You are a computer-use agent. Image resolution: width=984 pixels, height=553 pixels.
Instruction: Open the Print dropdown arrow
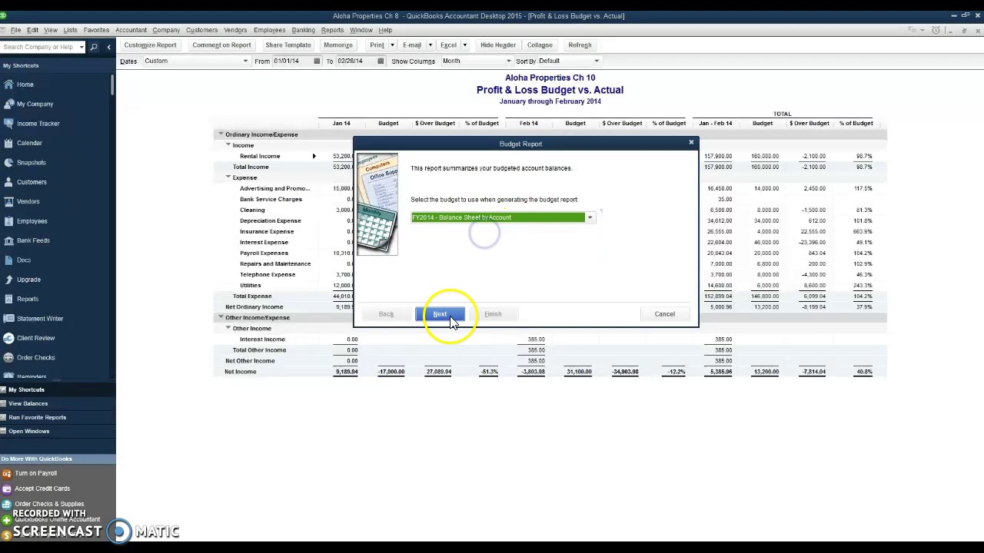[392, 45]
